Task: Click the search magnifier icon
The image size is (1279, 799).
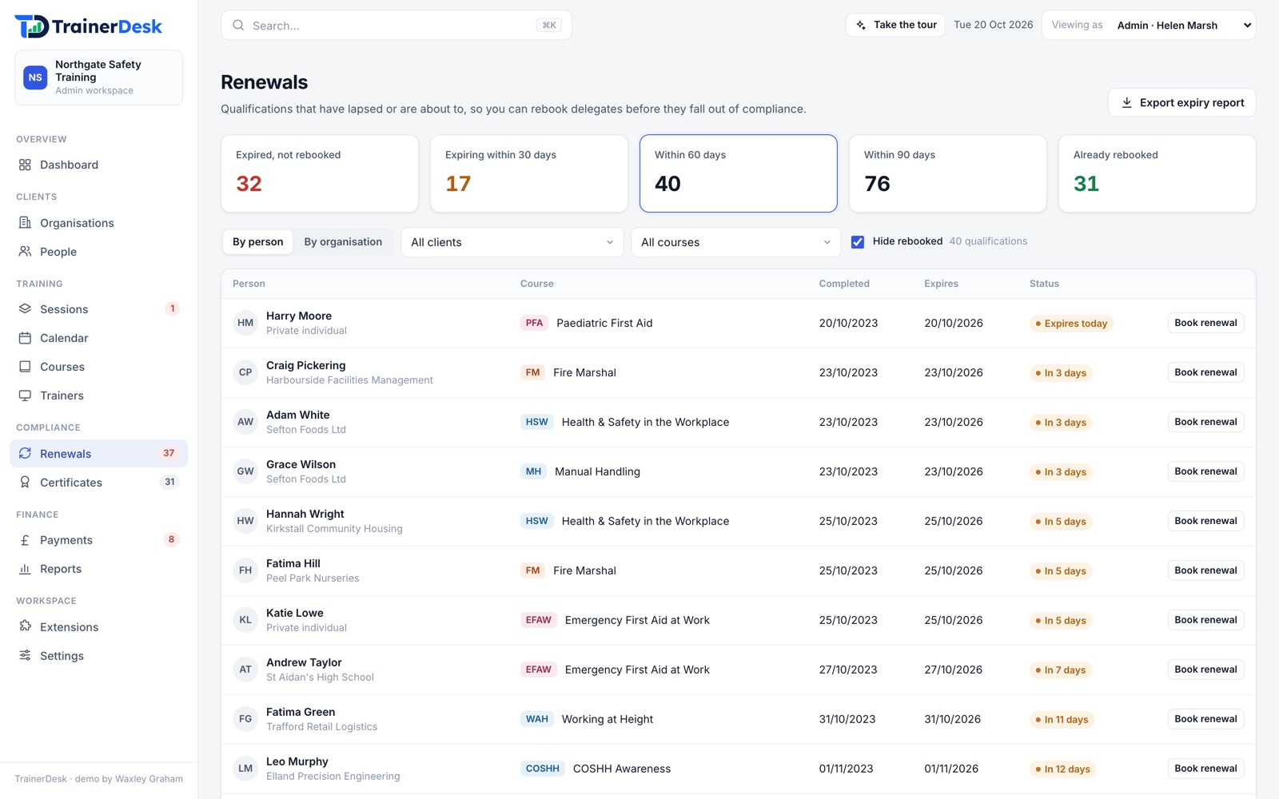Action: point(238,26)
